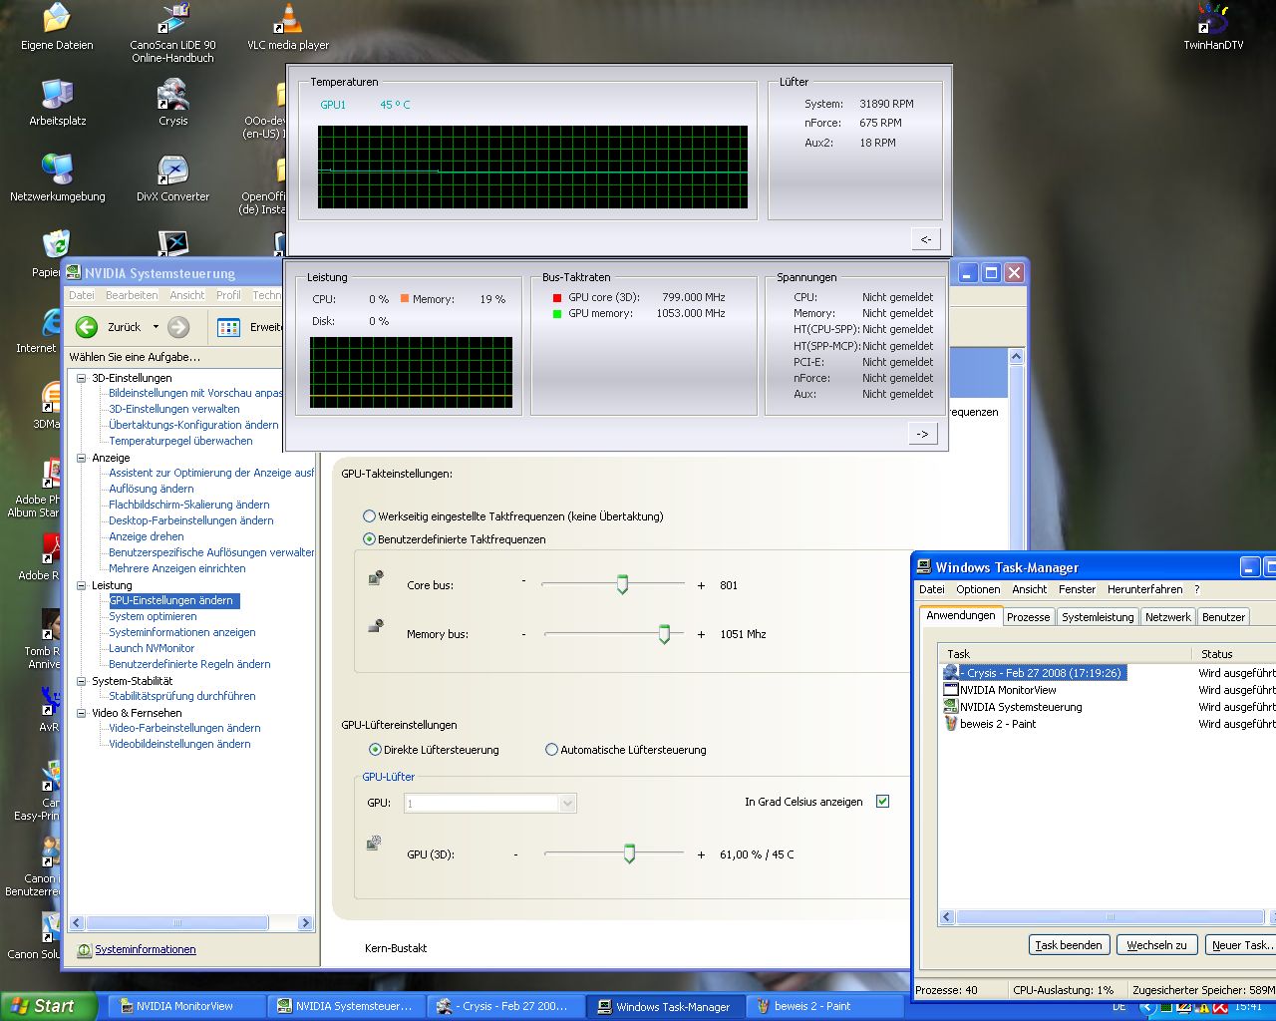Screen dimensions: 1276x1021
Task: Collapse MonitorView panel with <- button
Action: pos(926,239)
